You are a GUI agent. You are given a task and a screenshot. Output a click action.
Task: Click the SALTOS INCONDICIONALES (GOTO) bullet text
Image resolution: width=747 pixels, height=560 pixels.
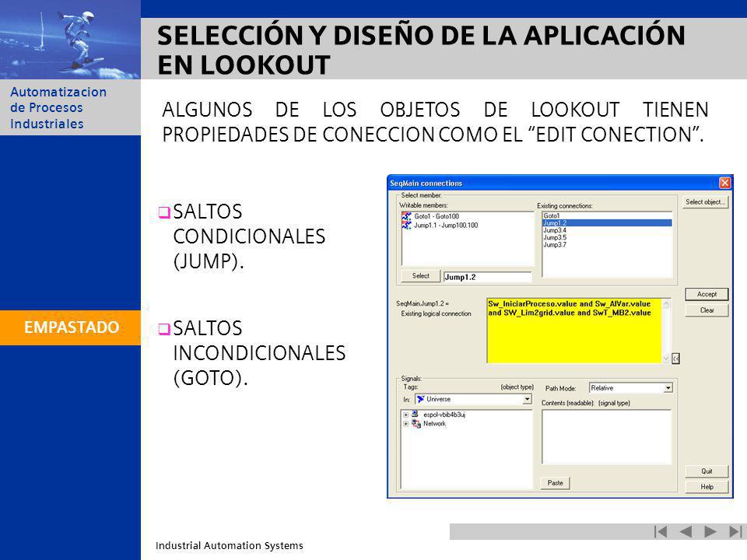point(259,353)
